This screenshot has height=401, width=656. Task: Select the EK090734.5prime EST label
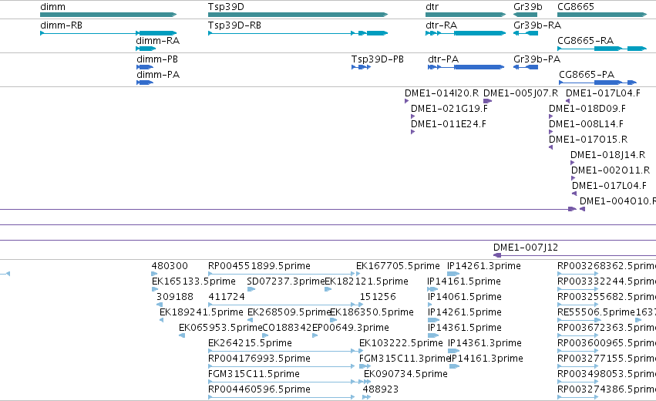[405, 374]
